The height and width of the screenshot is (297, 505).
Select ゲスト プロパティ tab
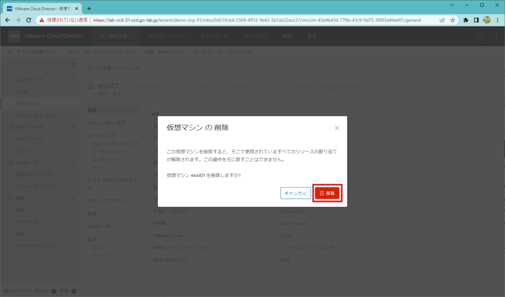coord(106,201)
